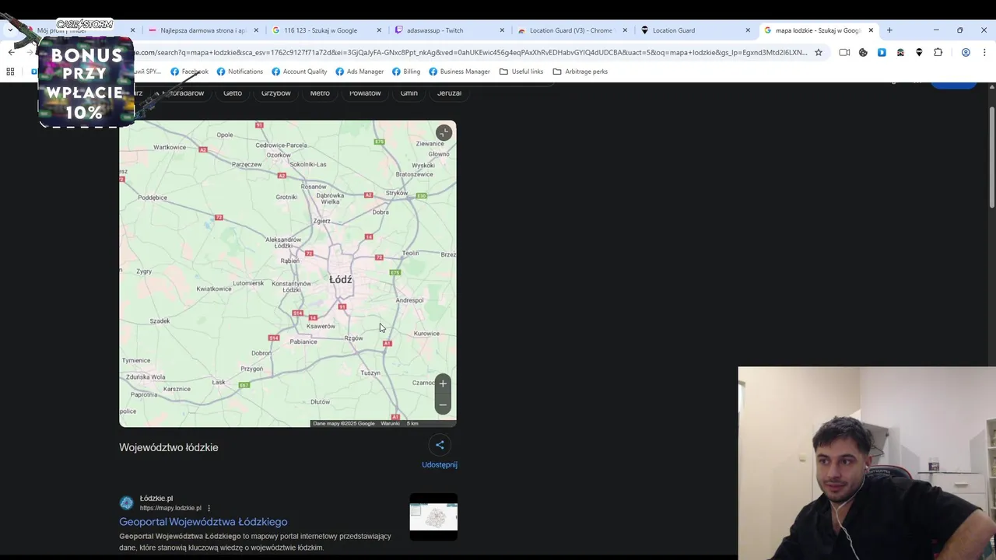Image resolution: width=996 pixels, height=560 pixels.
Task: Click the round share icon below the map
Action: tap(440, 445)
